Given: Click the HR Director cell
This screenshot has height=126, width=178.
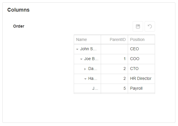Looking at the screenshot, I should tap(141, 78).
